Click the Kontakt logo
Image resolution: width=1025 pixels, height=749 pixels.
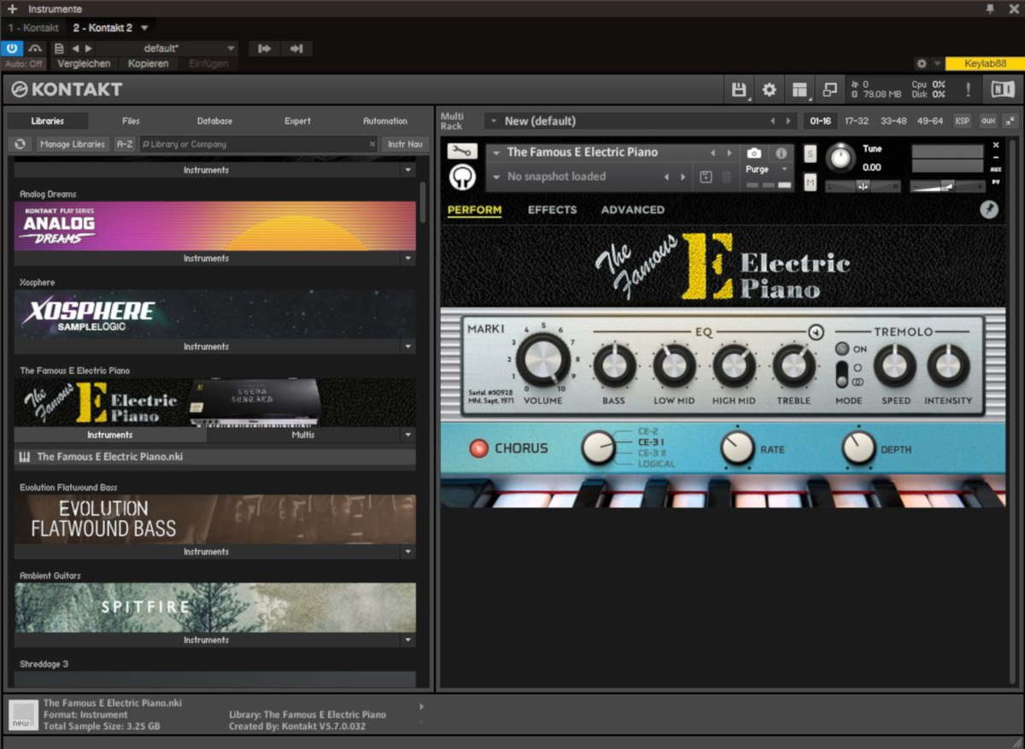coord(67,90)
